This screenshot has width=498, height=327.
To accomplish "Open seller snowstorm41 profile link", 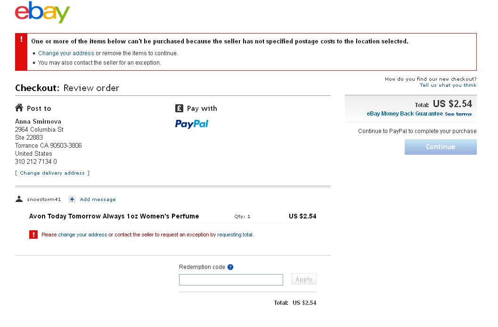I will tap(44, 200).
